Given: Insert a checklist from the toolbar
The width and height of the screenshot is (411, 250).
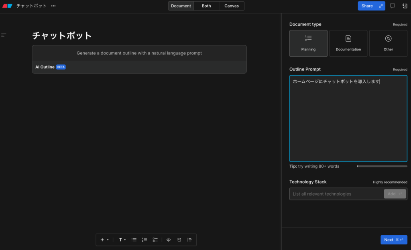Looking at the screenshot, I should 155,240.
